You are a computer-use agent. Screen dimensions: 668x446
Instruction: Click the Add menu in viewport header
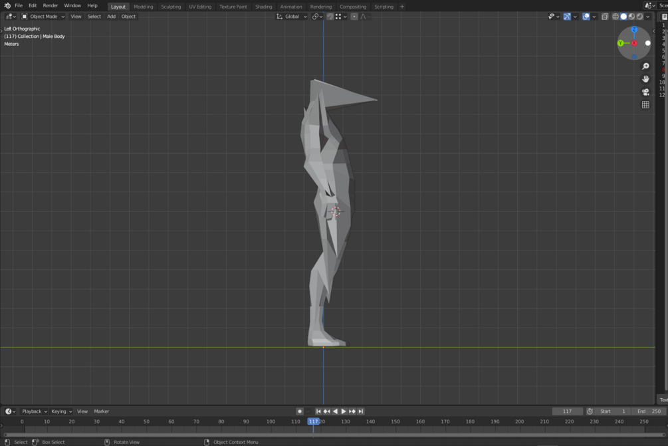[x=111, y=17]
